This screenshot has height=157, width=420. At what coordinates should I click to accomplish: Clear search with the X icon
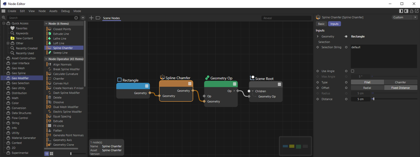tap(76, 18)
